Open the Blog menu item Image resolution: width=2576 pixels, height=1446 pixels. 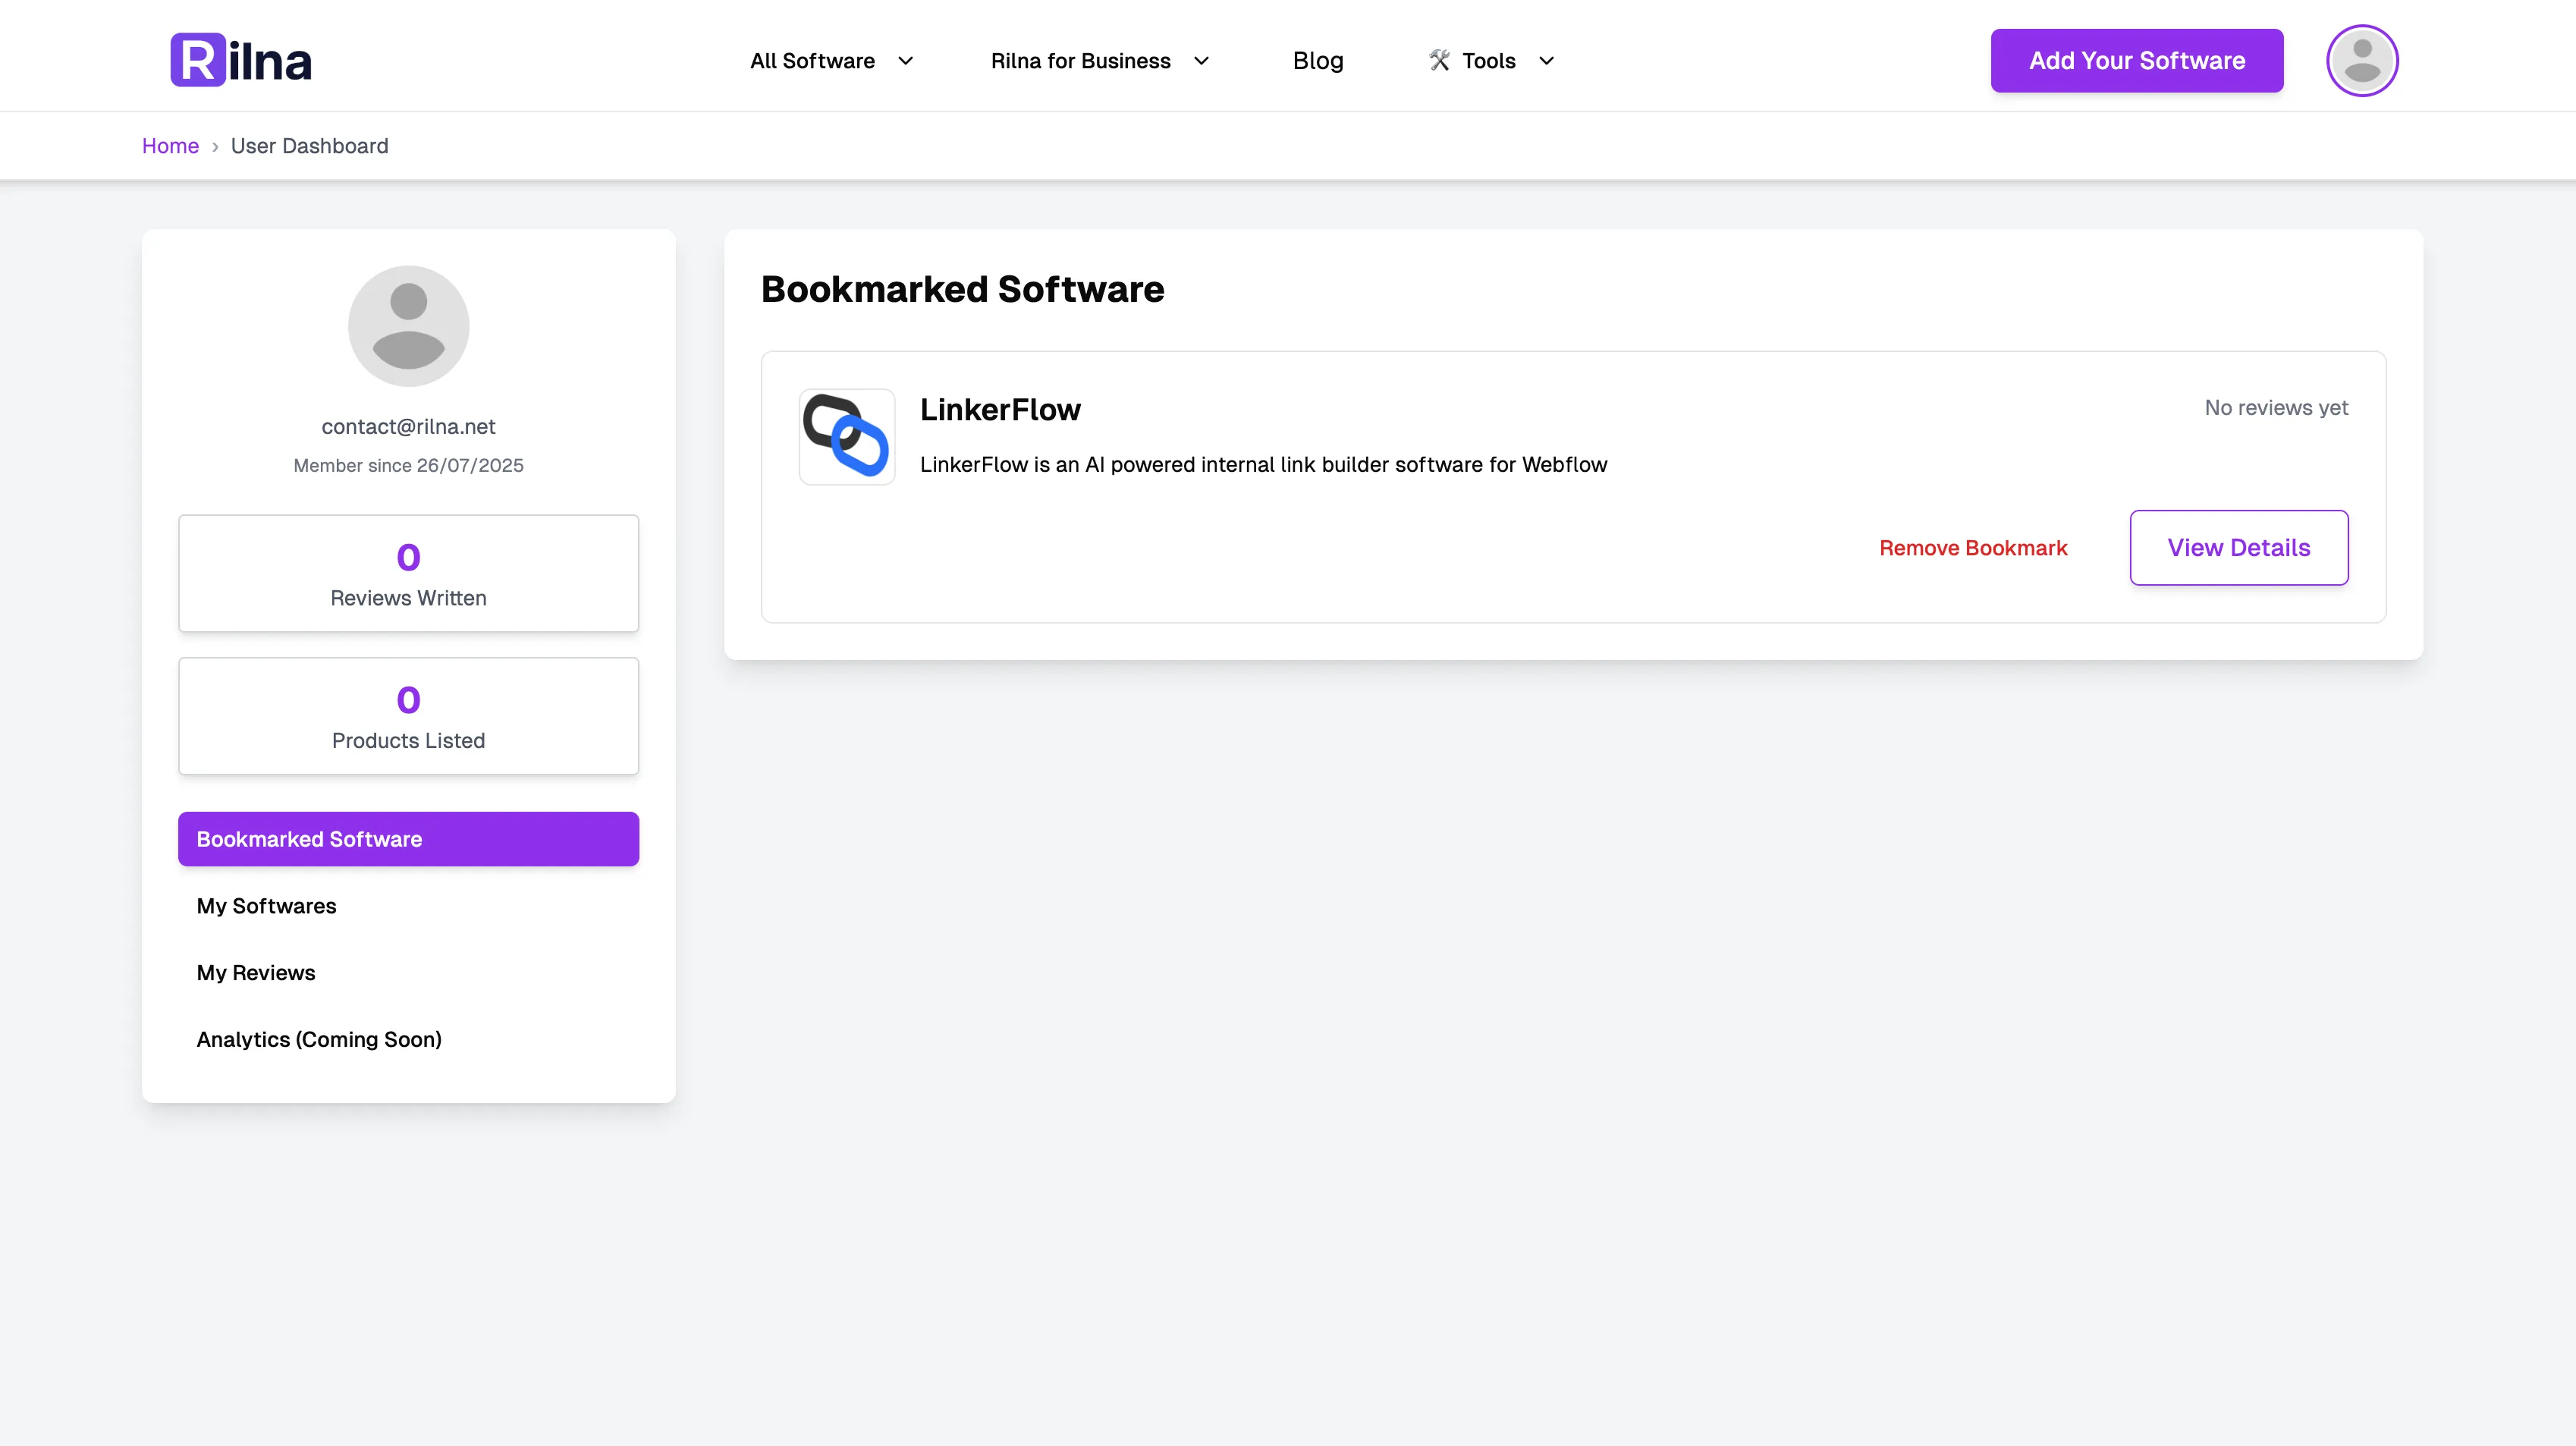[x=1317, y=61]
